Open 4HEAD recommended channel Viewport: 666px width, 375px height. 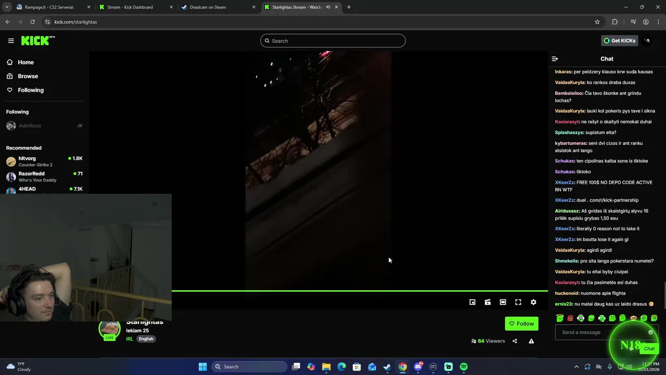point(44,190)
